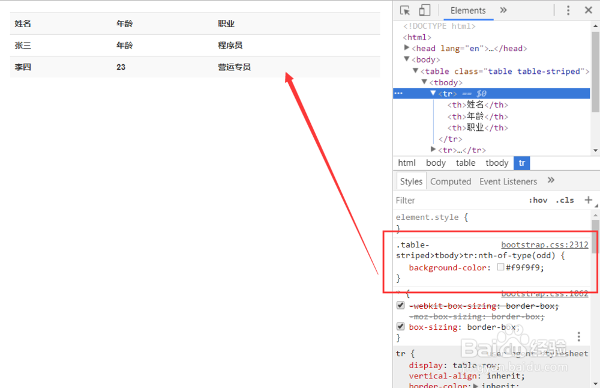Expand the head element in DOM tree
The width and height of the screenshot is (600, 388).
pos(406,48)
